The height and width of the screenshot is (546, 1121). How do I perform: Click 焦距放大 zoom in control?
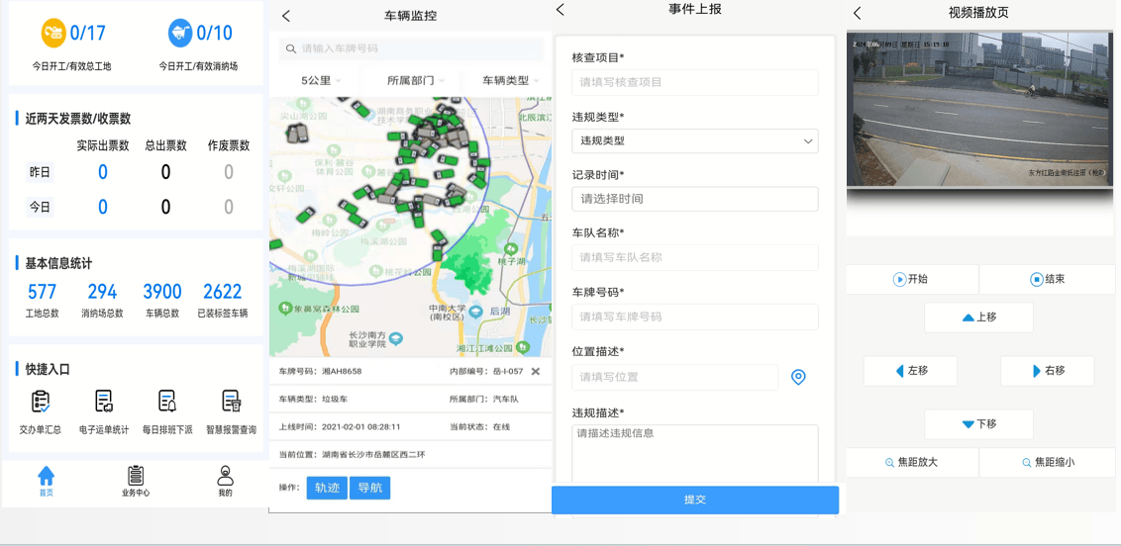911,463
